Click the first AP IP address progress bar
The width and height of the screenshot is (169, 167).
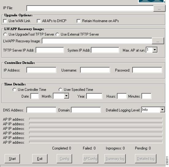[x=96, y=119]
